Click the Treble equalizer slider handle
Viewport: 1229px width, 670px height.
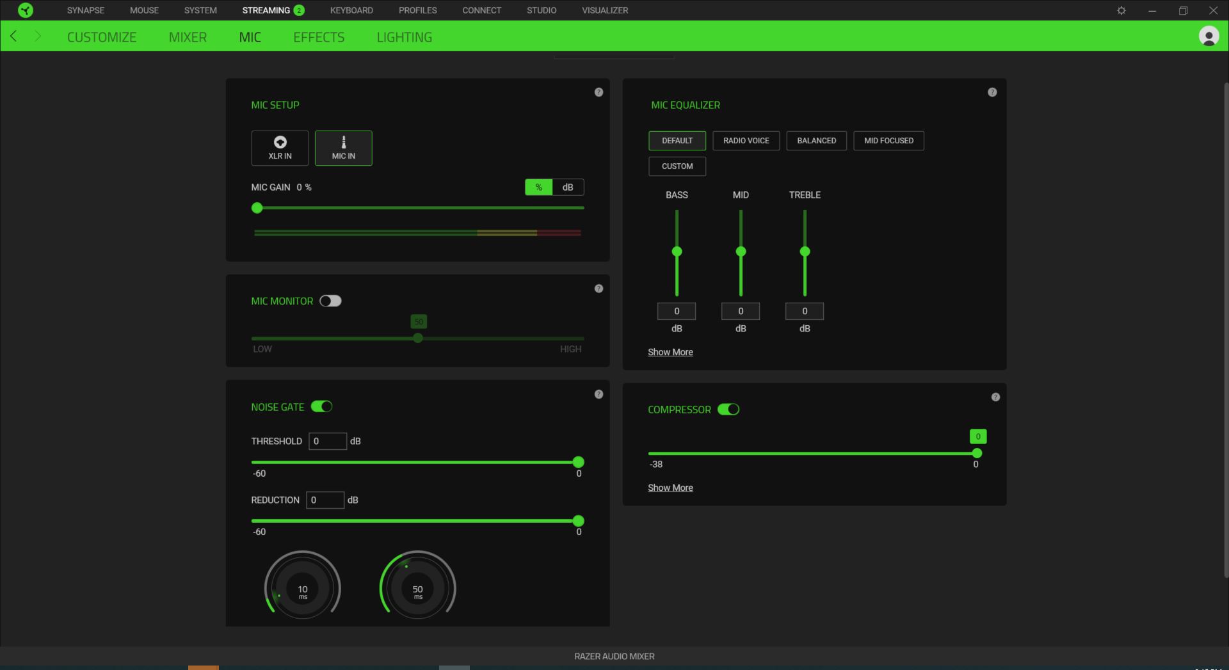(x=805, y=251)
